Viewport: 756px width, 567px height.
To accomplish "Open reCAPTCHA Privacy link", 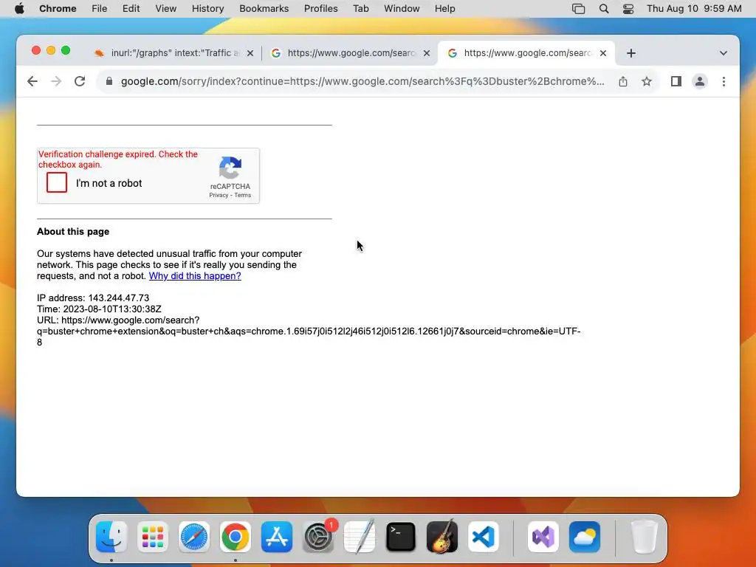I will click(219, 195).
